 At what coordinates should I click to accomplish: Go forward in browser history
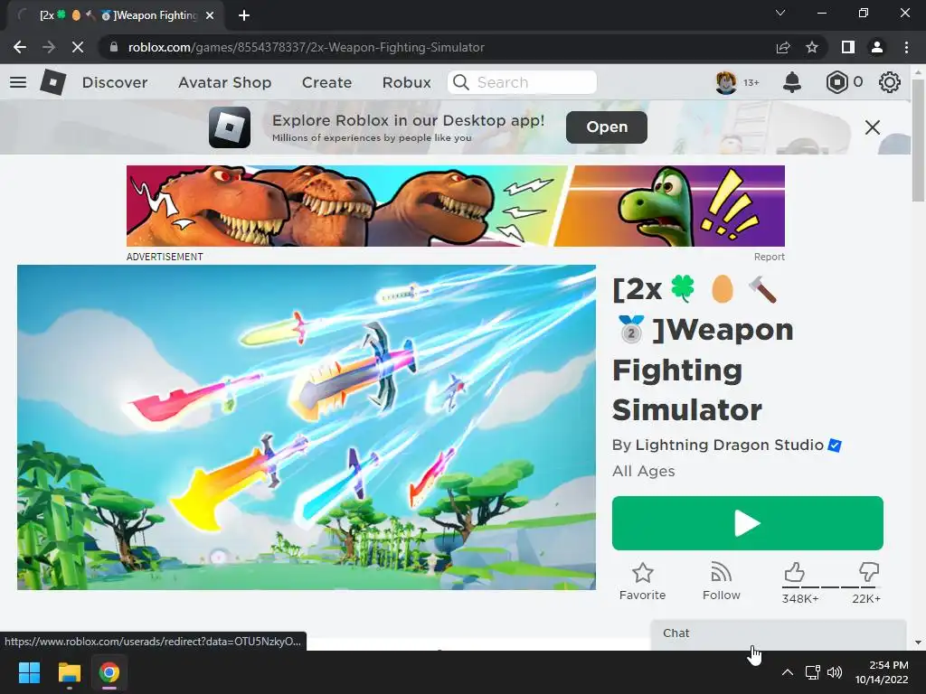coord(49,47)
